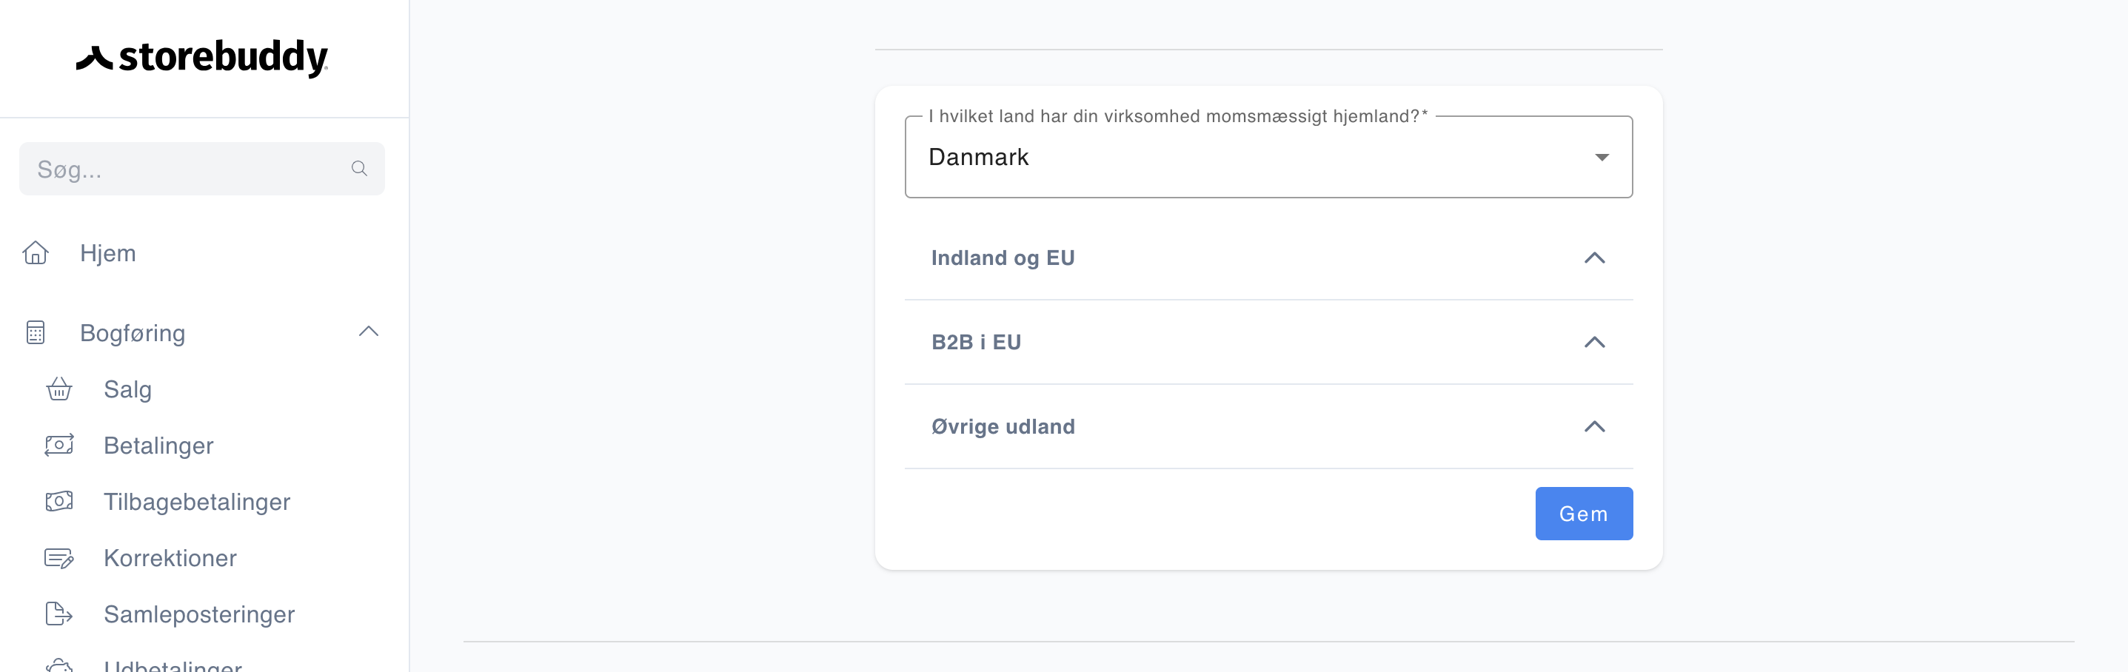Open Salg in the sidebar

coord(128,389)
